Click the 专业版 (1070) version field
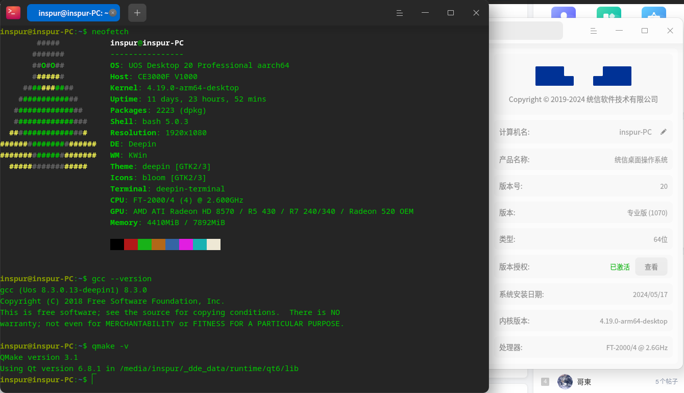Viewport: 684px width, 393px height. [x=648, y=213]
